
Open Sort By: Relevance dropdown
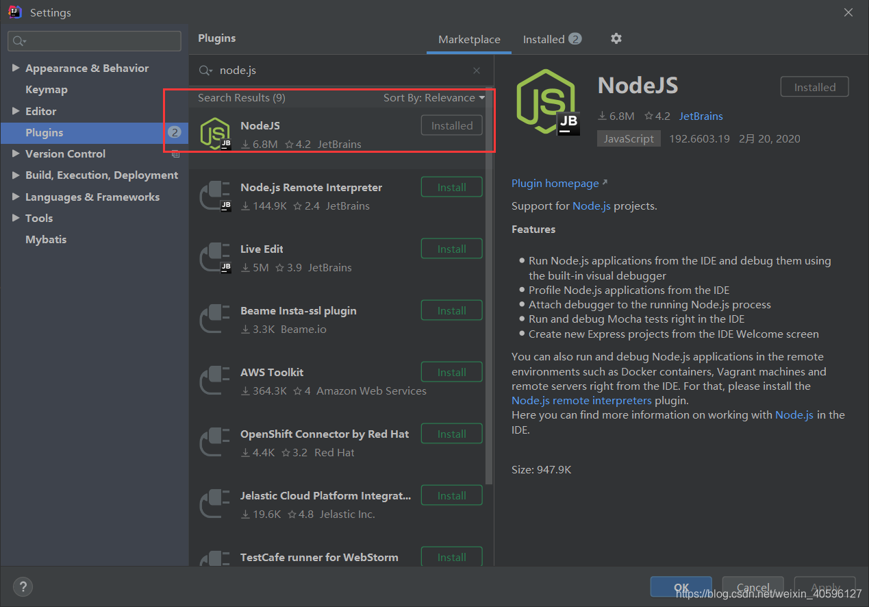(x=434, y=98)
